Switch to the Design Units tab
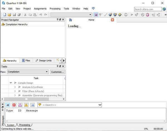The width and height of the screenshot is (167, 131). tap(44, 61)
